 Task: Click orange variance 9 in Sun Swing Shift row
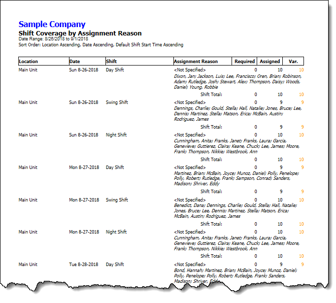pyautogui.click(x=302, y=102)
